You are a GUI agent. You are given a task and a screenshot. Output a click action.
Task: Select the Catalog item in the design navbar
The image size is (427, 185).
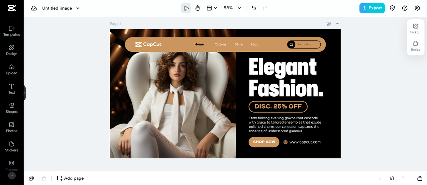pos(220,45)
